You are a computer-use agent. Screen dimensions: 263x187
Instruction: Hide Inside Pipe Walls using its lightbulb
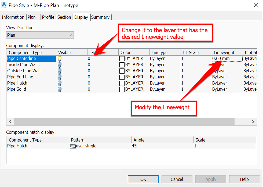coord(59,64)
